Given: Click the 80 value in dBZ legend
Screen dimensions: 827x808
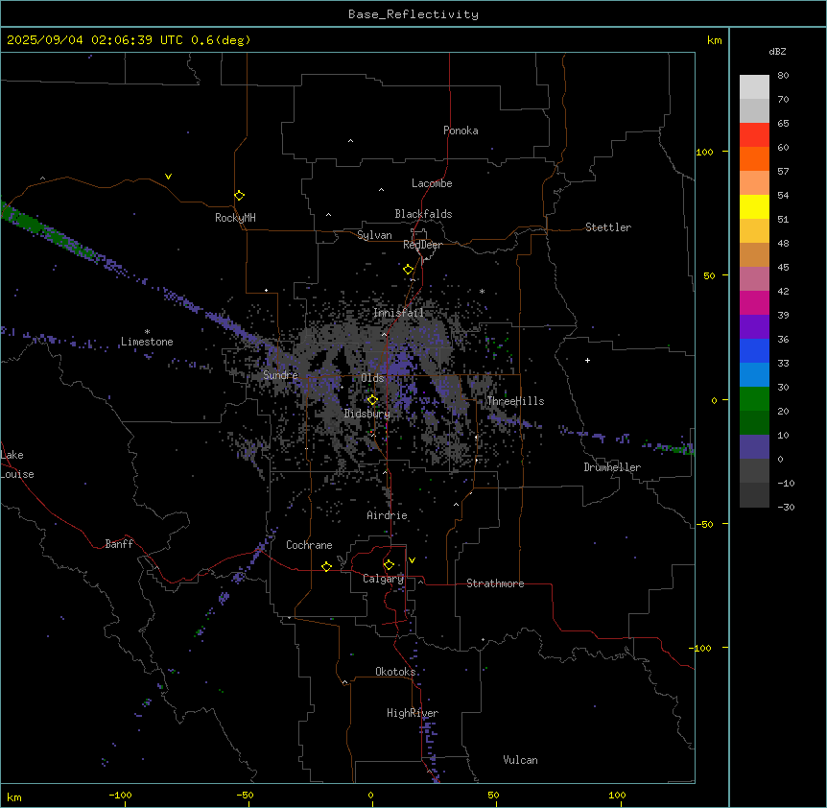Looking at the screenshot, I should [x=783, y=76].
